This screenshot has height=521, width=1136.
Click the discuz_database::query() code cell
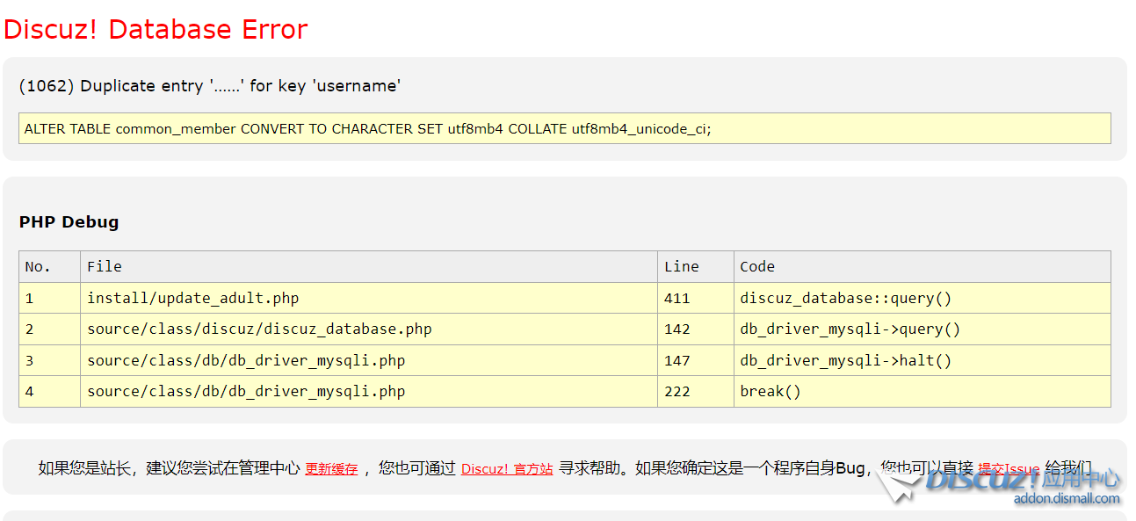tap(845, 299)
